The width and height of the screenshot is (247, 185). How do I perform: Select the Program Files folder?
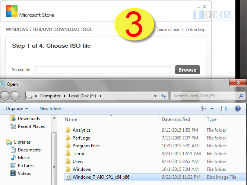(x=86, y=146)
